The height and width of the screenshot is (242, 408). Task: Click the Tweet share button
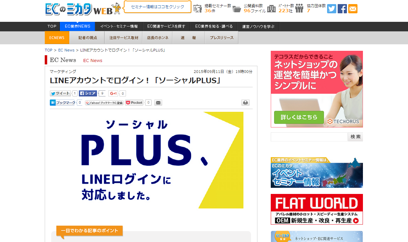(x=60, y=93)
